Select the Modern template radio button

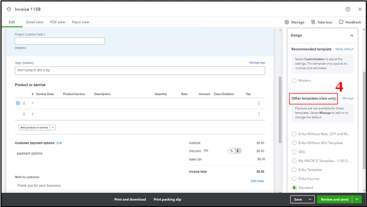pos(294,81)
